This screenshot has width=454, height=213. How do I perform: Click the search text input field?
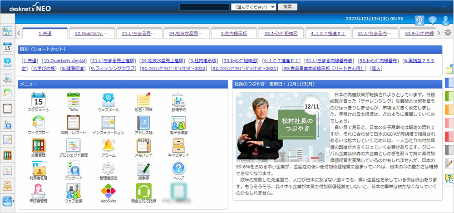coord(204,7)
